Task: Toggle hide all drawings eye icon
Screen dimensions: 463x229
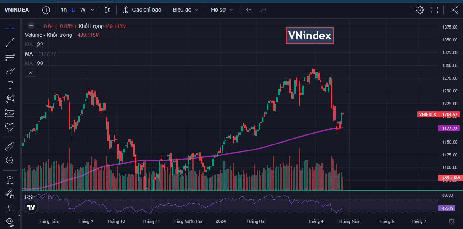Action: (10, 222)
